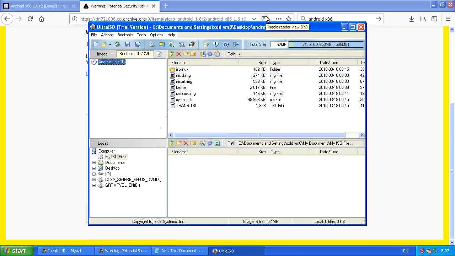This screenshot has width=455, height=256.
Task: Click the Exit toolbar icon
Action: [x=236, y=44]
